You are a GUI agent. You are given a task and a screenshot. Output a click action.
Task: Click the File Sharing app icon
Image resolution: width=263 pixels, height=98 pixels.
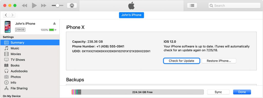(x=6, y=88)
